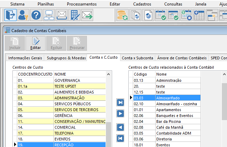Viewport: 227px width, 147px height.
Task: Select code 03.13 Administração row
Action: coord(167,80)
